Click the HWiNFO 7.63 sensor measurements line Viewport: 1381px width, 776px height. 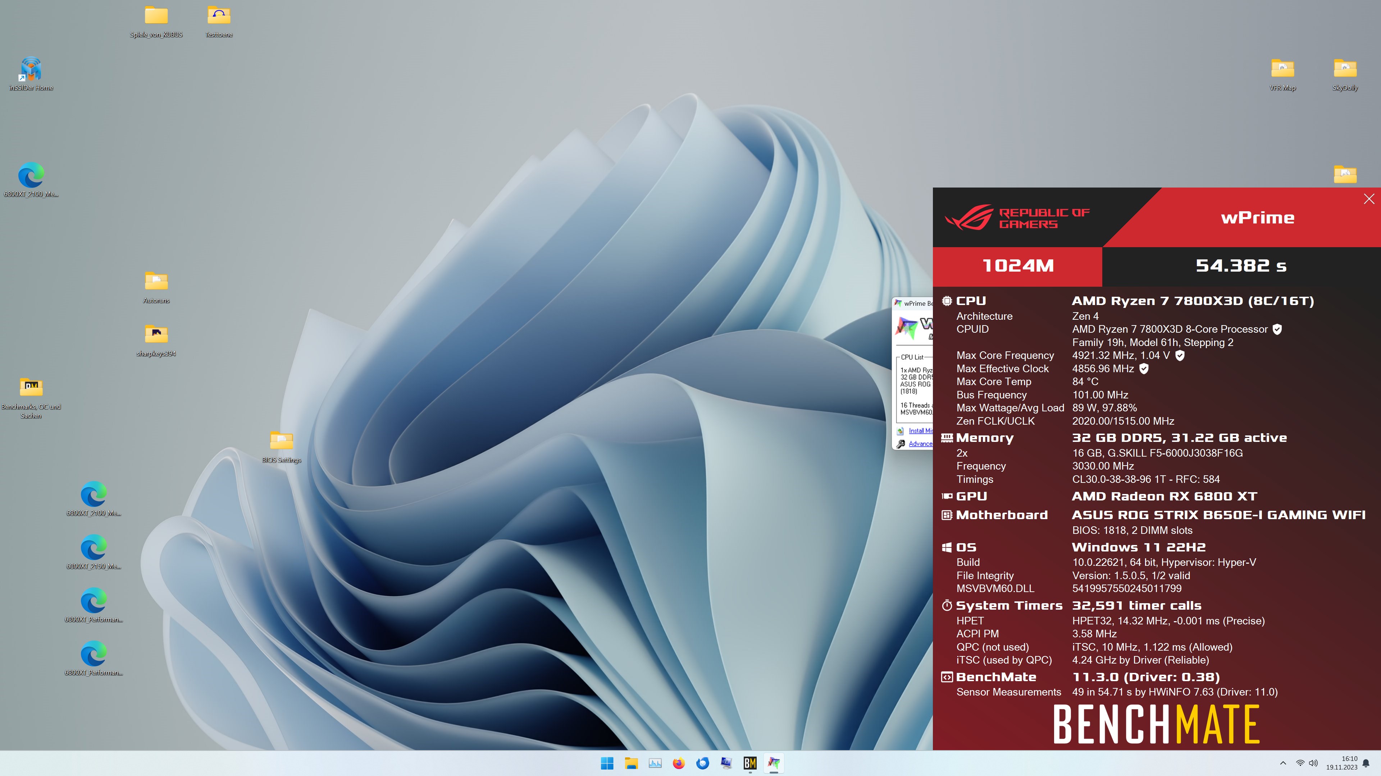(1175, 692)
